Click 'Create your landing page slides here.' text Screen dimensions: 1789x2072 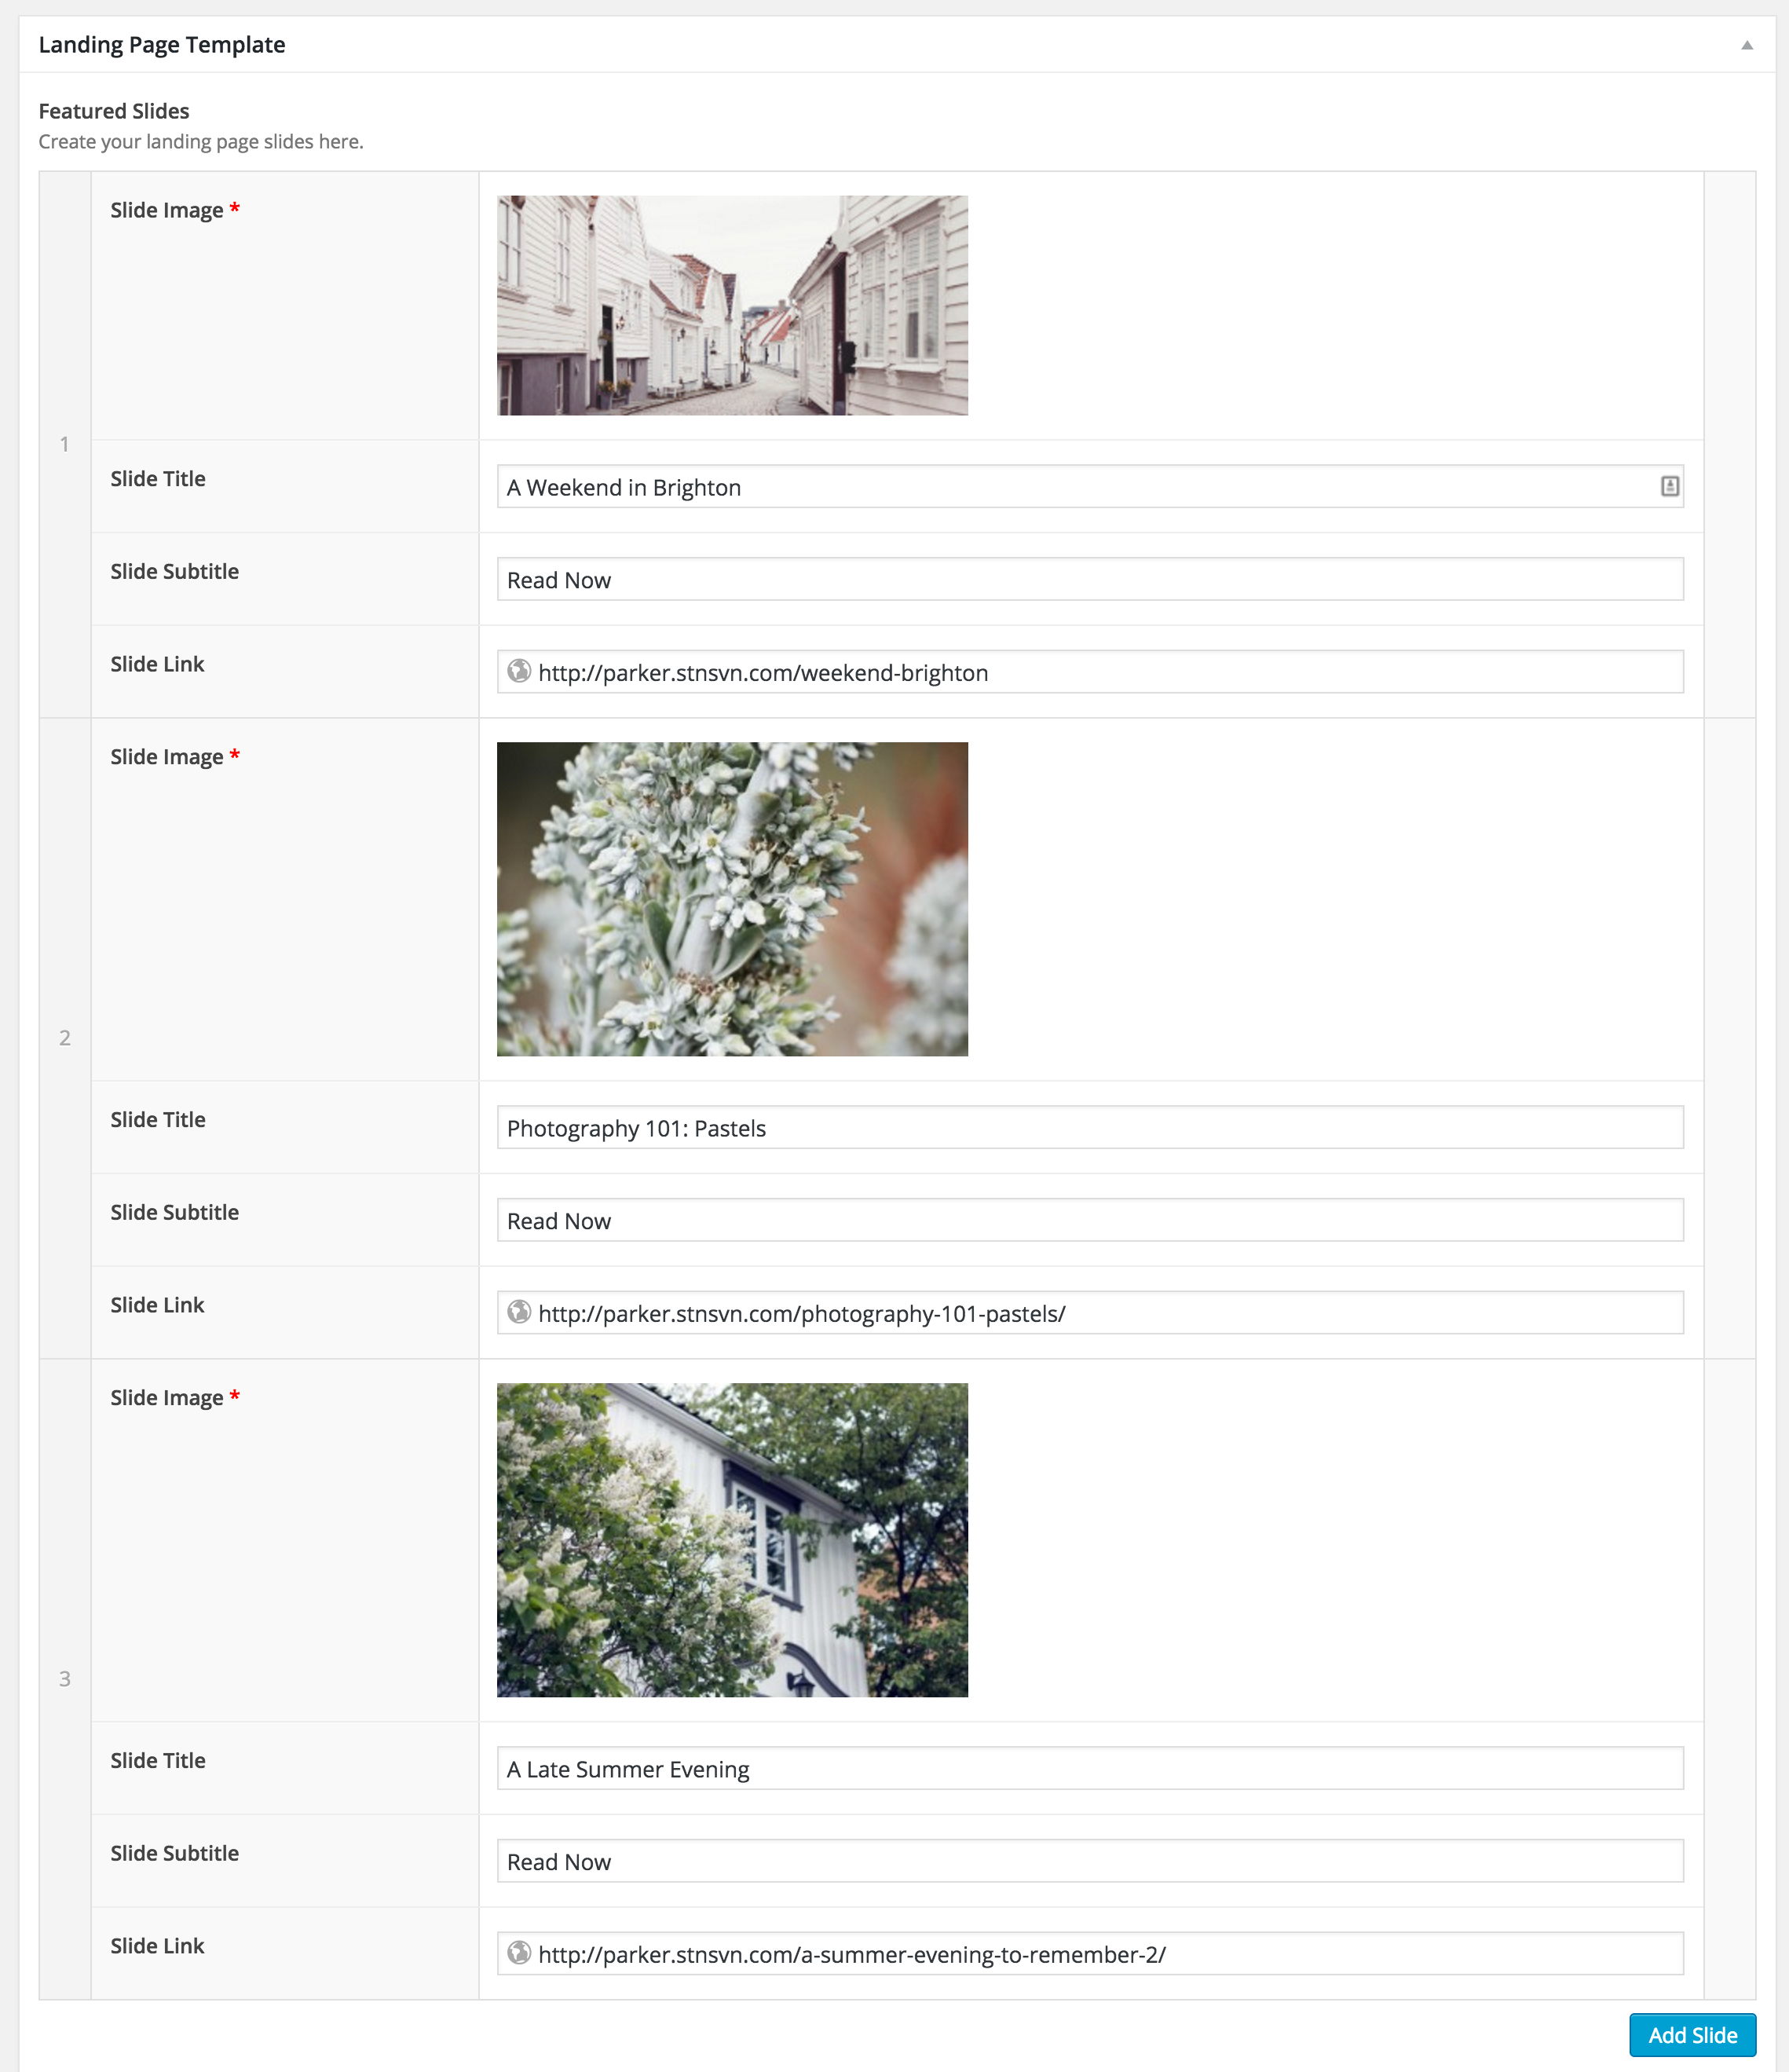coord(201,142)
